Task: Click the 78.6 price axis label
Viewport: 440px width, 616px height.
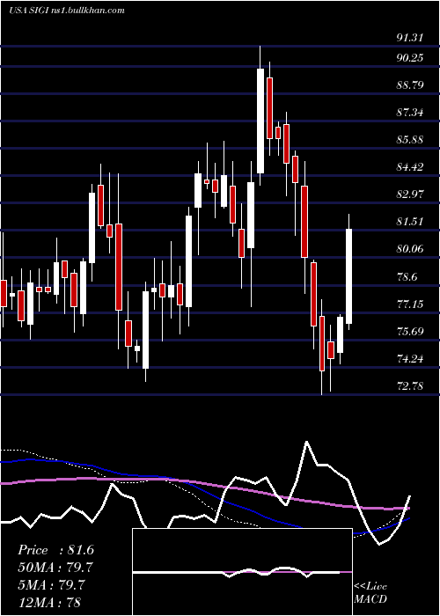Action: [x=407, y=277]
